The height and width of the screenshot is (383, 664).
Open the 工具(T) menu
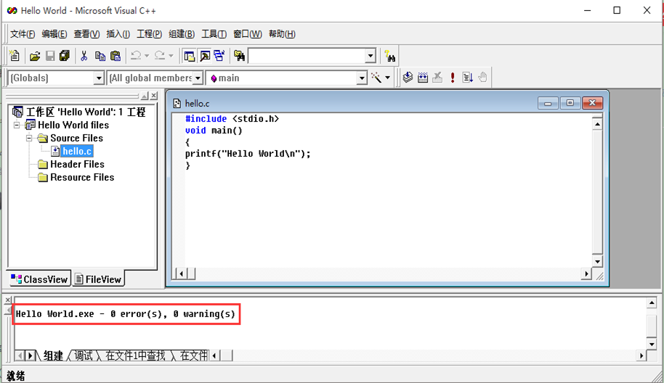(x=214, y=34)
